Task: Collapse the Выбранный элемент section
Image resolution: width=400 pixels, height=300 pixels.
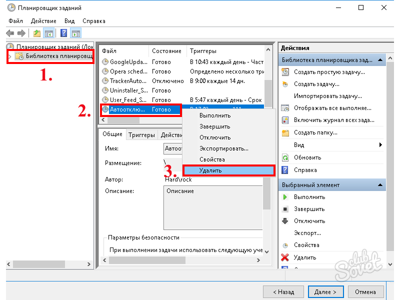Action: click(380, 185)
